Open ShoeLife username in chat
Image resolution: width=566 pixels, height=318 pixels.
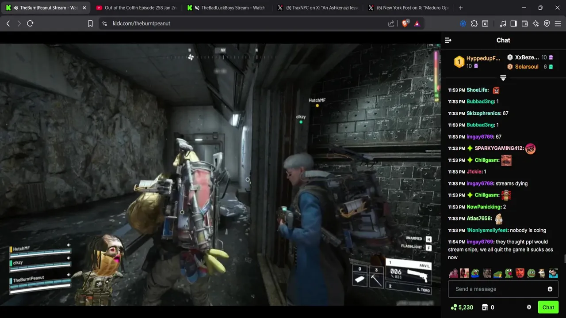point(478,90)
